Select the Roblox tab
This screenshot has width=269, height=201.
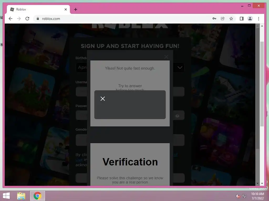point(38,9)
